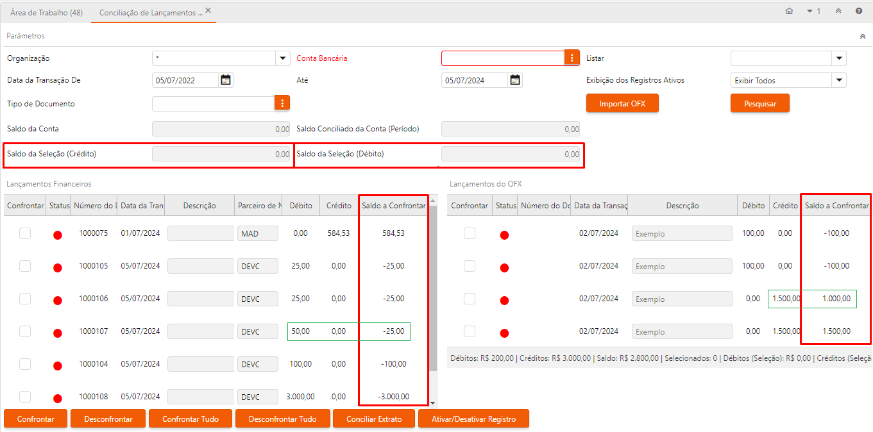Click the Importar OFX button
The image size is (873, 432).
[x=622, y=103]
